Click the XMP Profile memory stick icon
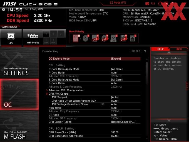 point(33,36)
